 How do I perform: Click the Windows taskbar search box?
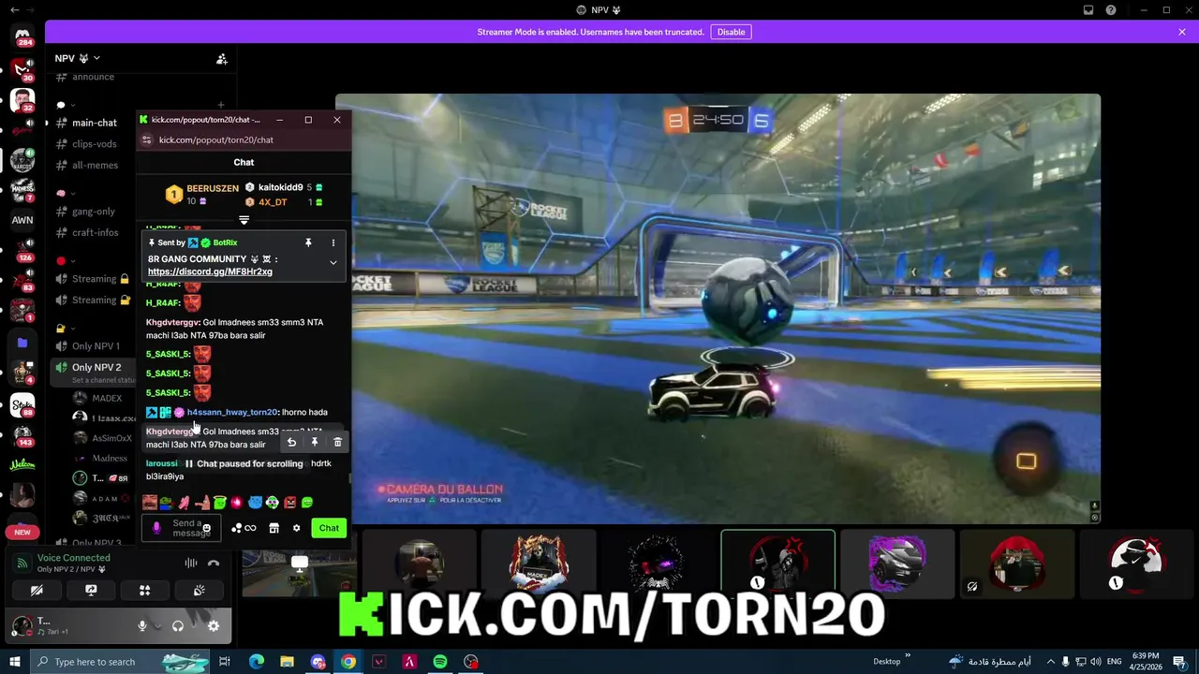coord(120,662)
